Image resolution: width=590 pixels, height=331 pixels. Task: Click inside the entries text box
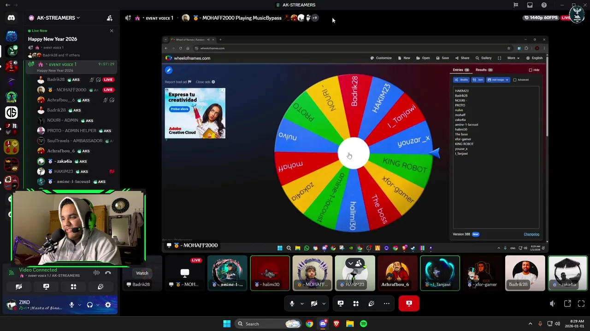click(x=496, y=157)
